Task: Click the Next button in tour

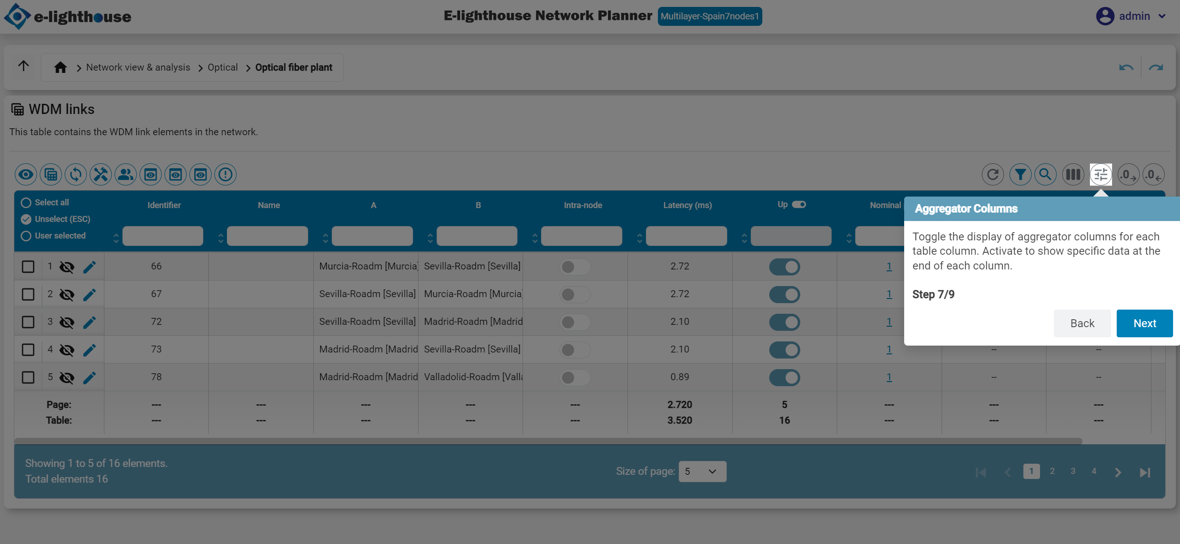Action: (x=1144, y=323)
